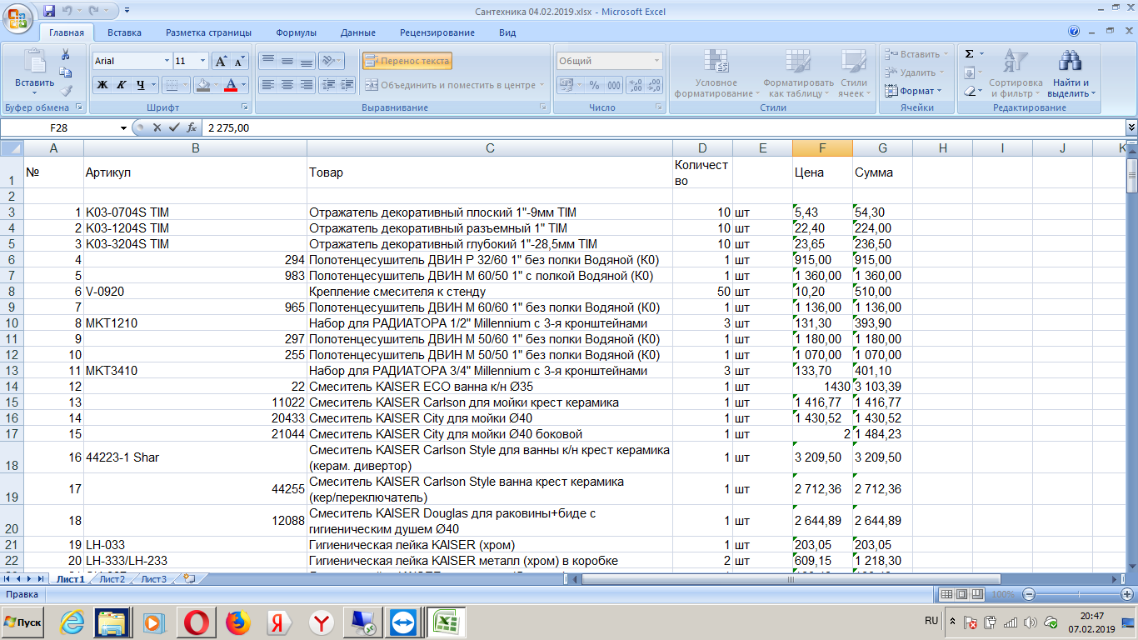Viewport: 1138px width, 640px height.
Task: Activate the Format Painter brush
Action: [x=65, y=90]
